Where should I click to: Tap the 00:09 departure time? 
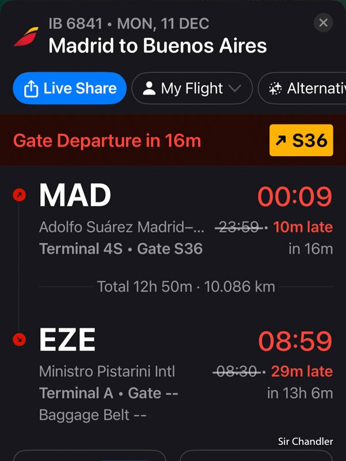coord(295,197)
